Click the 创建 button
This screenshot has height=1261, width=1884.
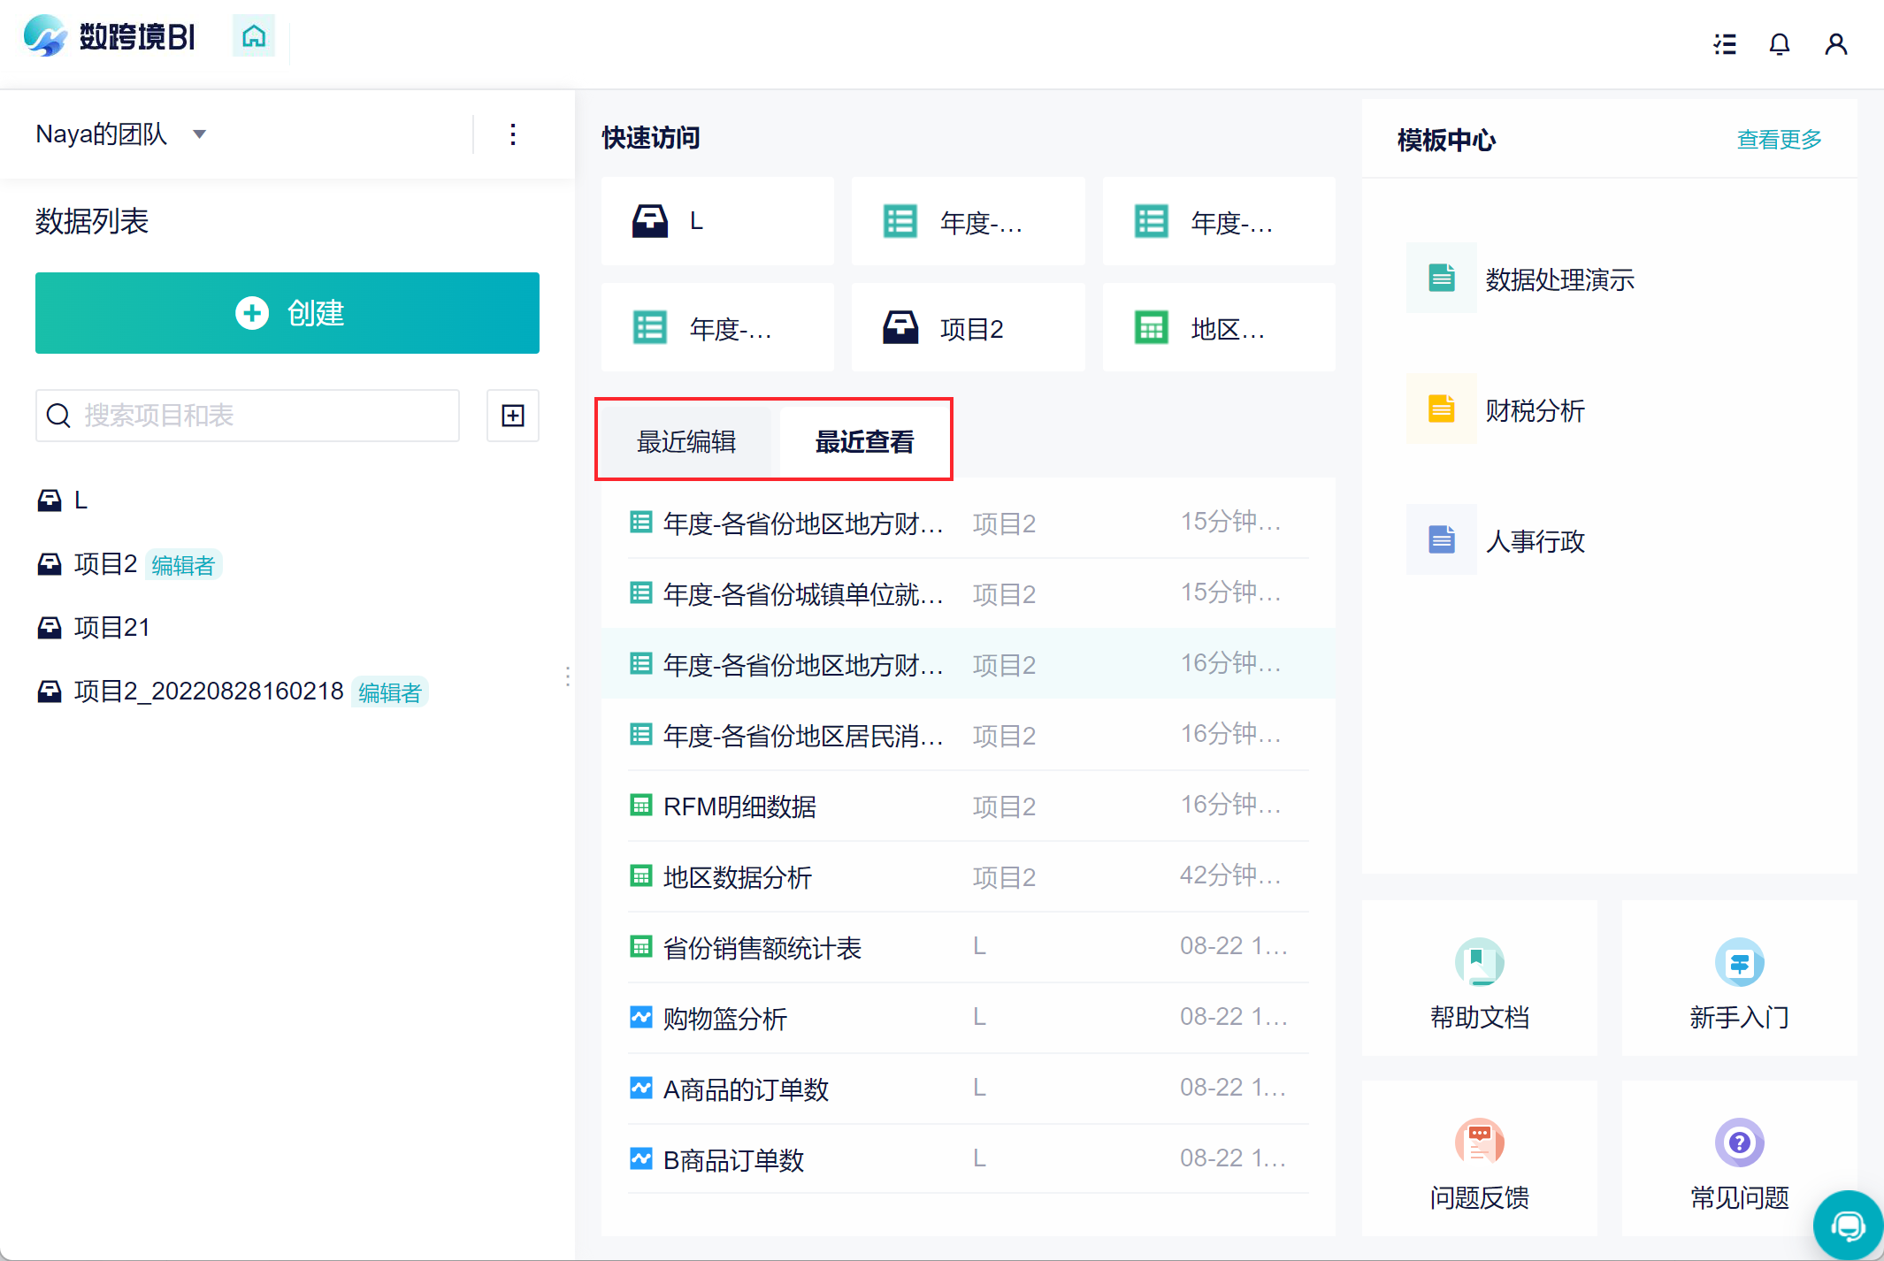287,313
